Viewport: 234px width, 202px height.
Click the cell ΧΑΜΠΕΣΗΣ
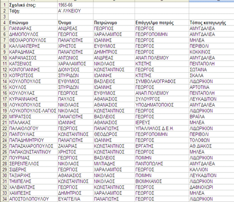33,193
